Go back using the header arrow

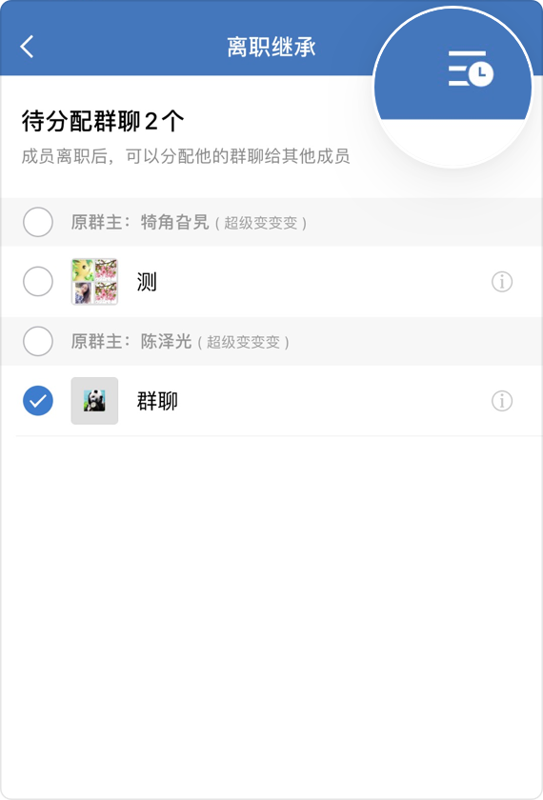pos(27,47)
